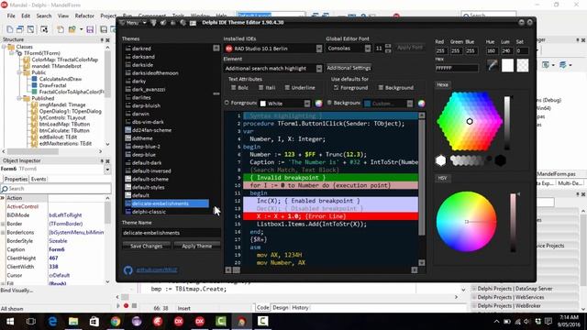
Task: Click the save icon in Delphi toolbar
Action: tap(90, 29)
